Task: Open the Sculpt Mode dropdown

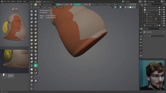Action: 36,7
